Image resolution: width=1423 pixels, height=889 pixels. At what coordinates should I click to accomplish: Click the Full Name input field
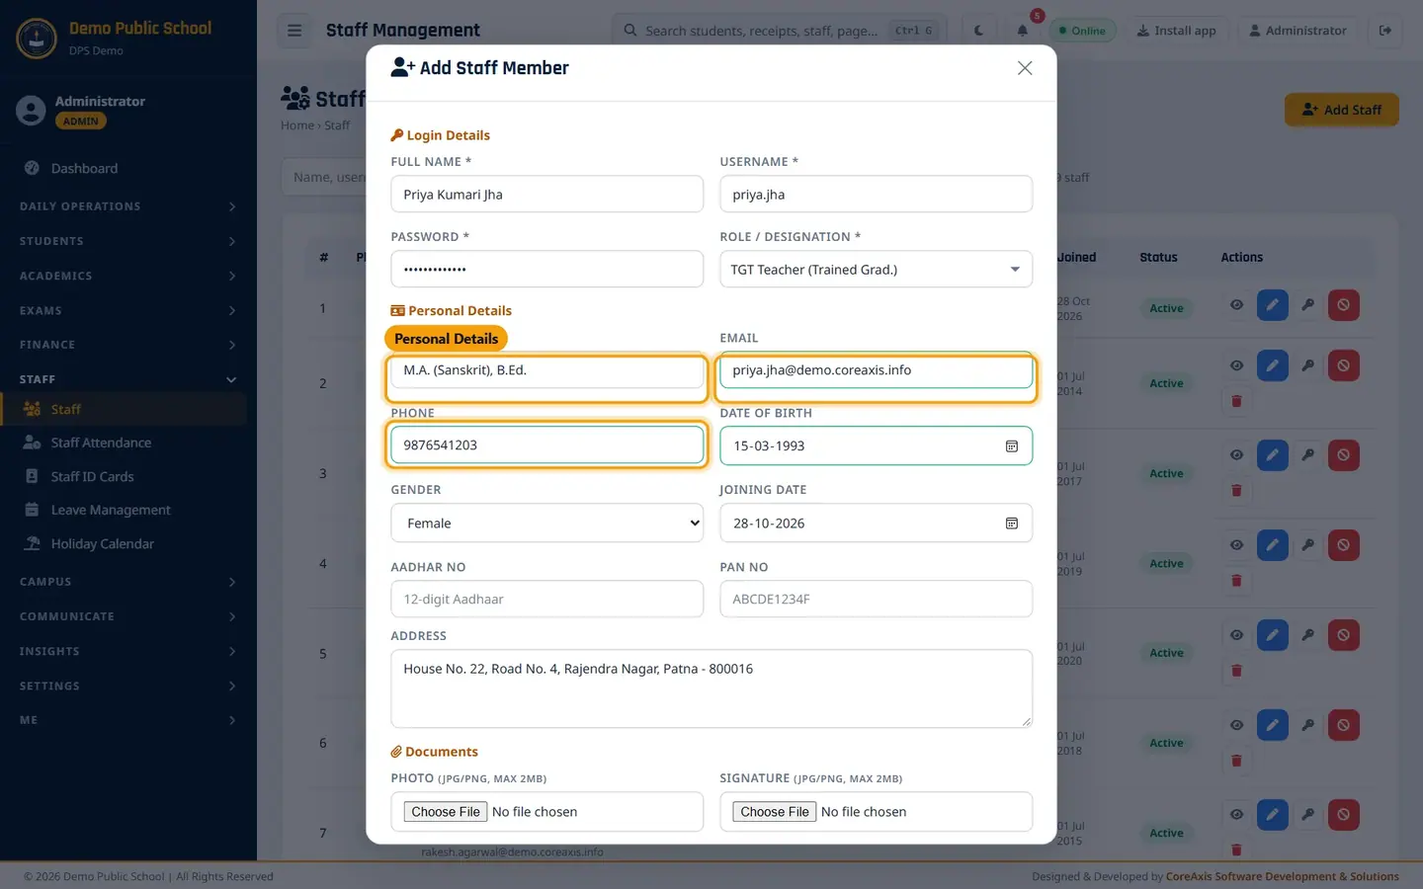[x=546, y=195]
